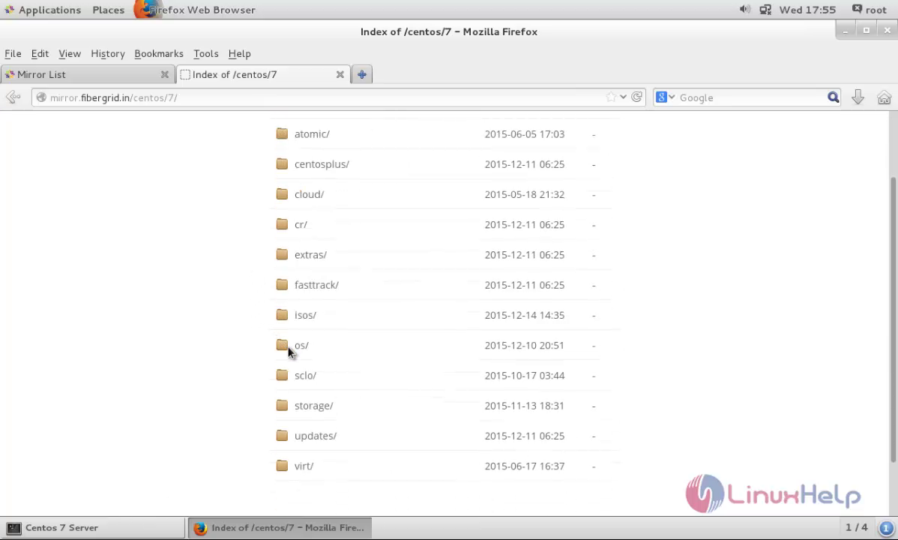The height and width of the screenshot is (540, 898).
Task: Bookmark this page using the star icon
Action: 612,97
